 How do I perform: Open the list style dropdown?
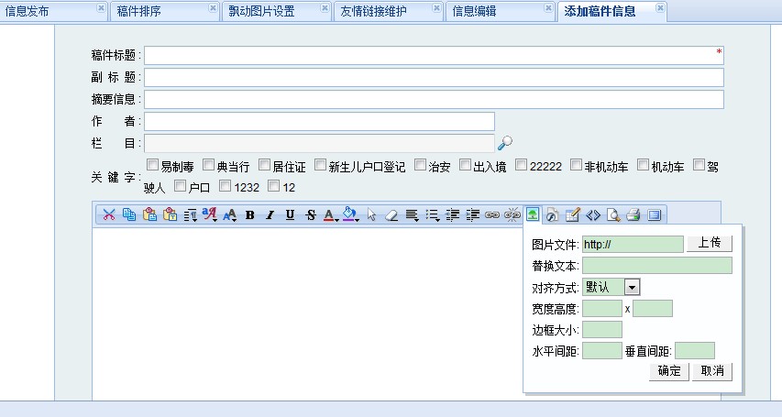tap(433, 215)
